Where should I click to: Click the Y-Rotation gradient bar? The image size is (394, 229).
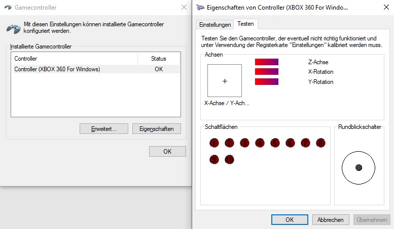(267, 82)
